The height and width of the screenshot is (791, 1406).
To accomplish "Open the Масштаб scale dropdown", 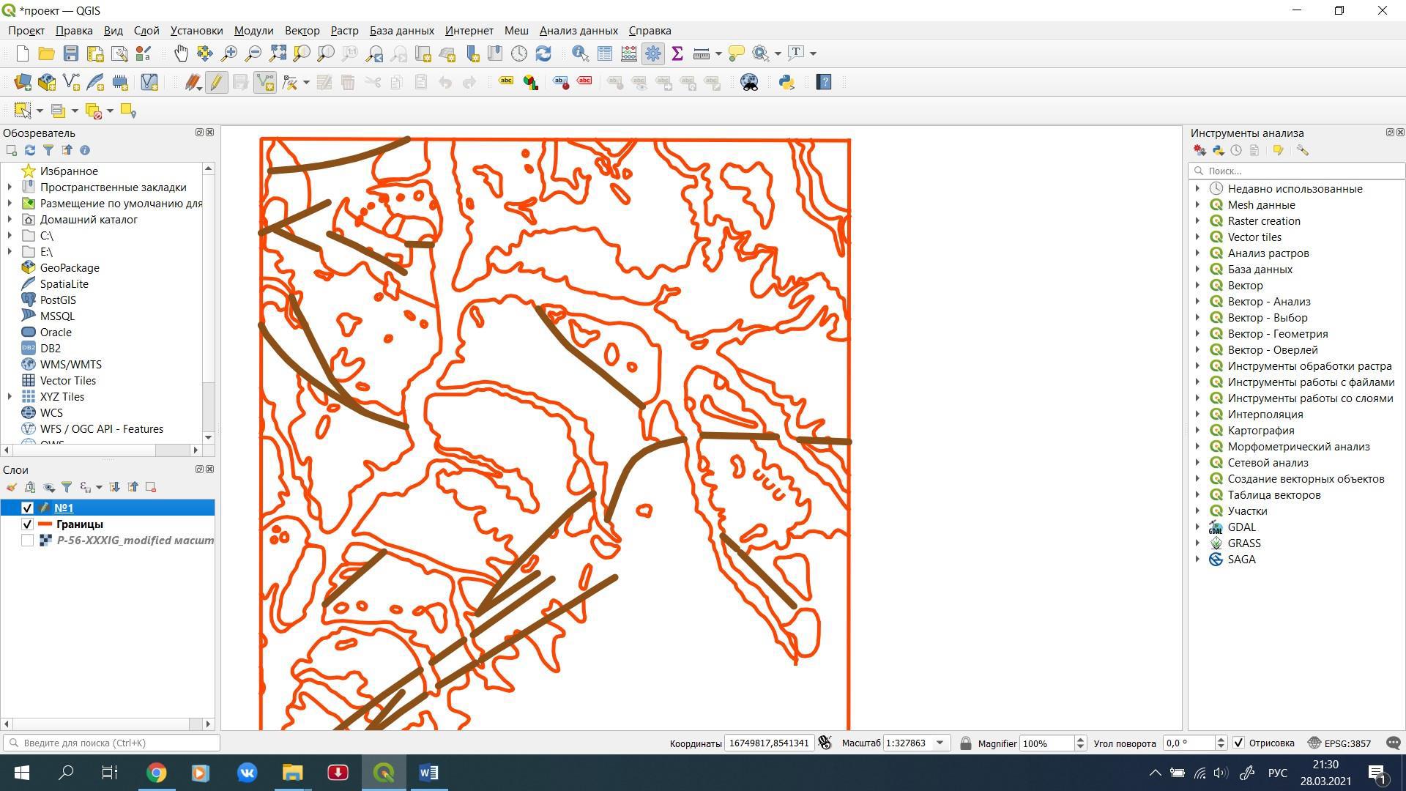I will coord(940,743).
